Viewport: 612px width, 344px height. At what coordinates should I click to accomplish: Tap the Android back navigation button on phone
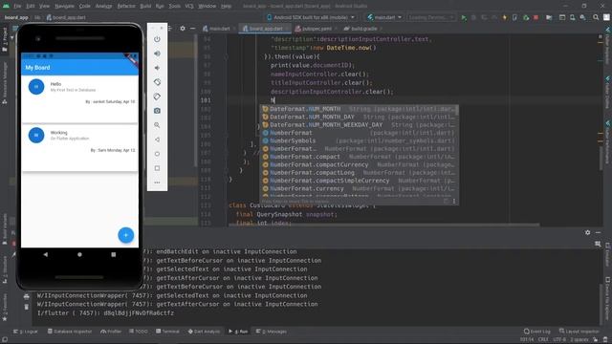[x=46, y=254]
